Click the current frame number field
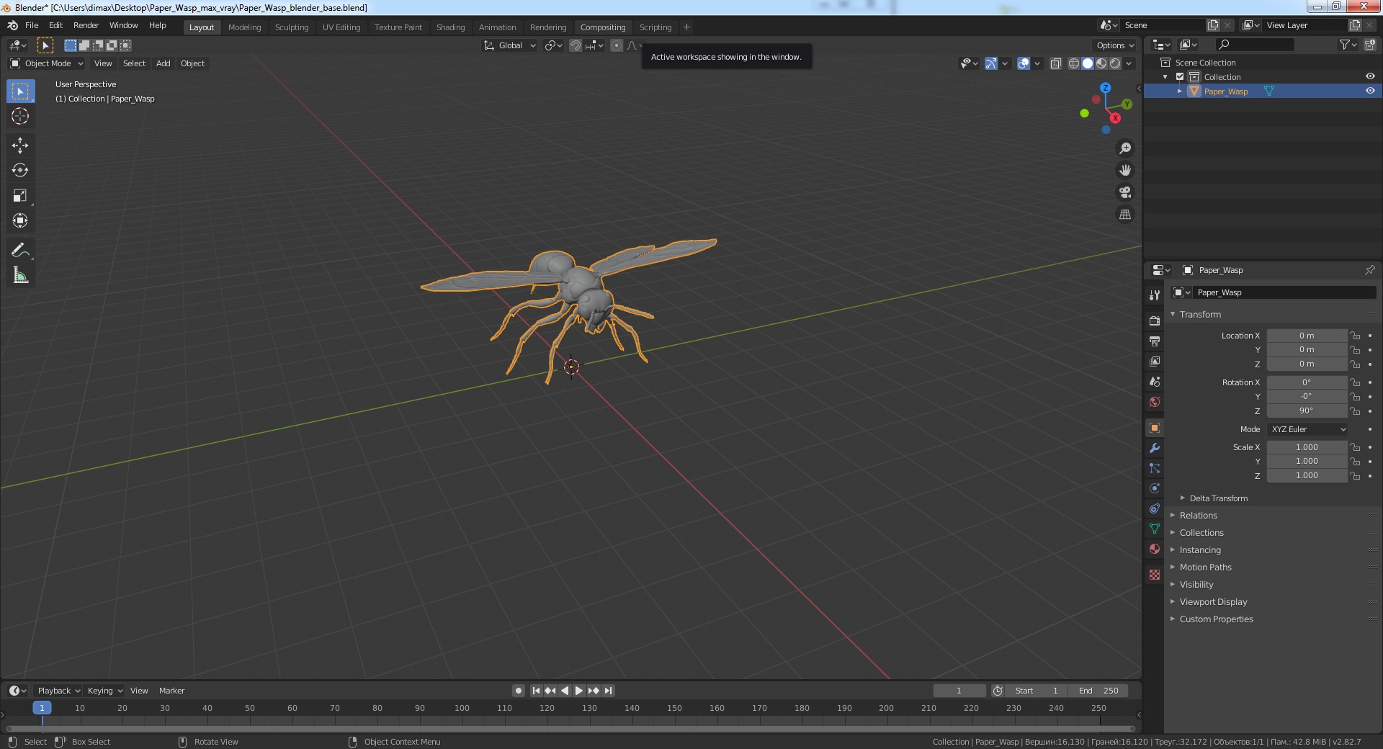The width and height of the screenshot is (1383, 749). click(959, 691)
